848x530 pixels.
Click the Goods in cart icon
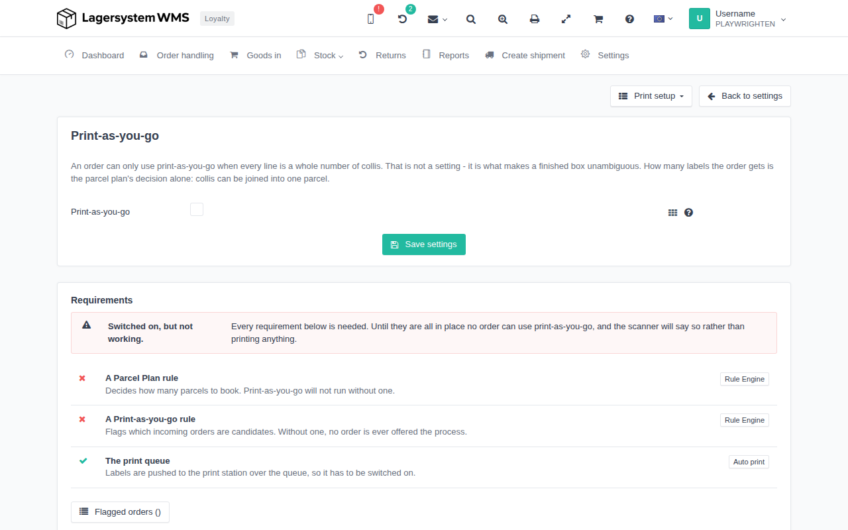click(x=234, y=55)
